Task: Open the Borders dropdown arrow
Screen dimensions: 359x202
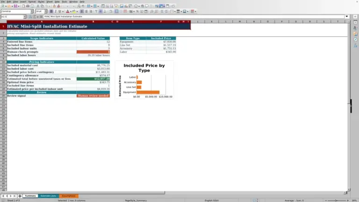Action: click(x=175, y=11)
